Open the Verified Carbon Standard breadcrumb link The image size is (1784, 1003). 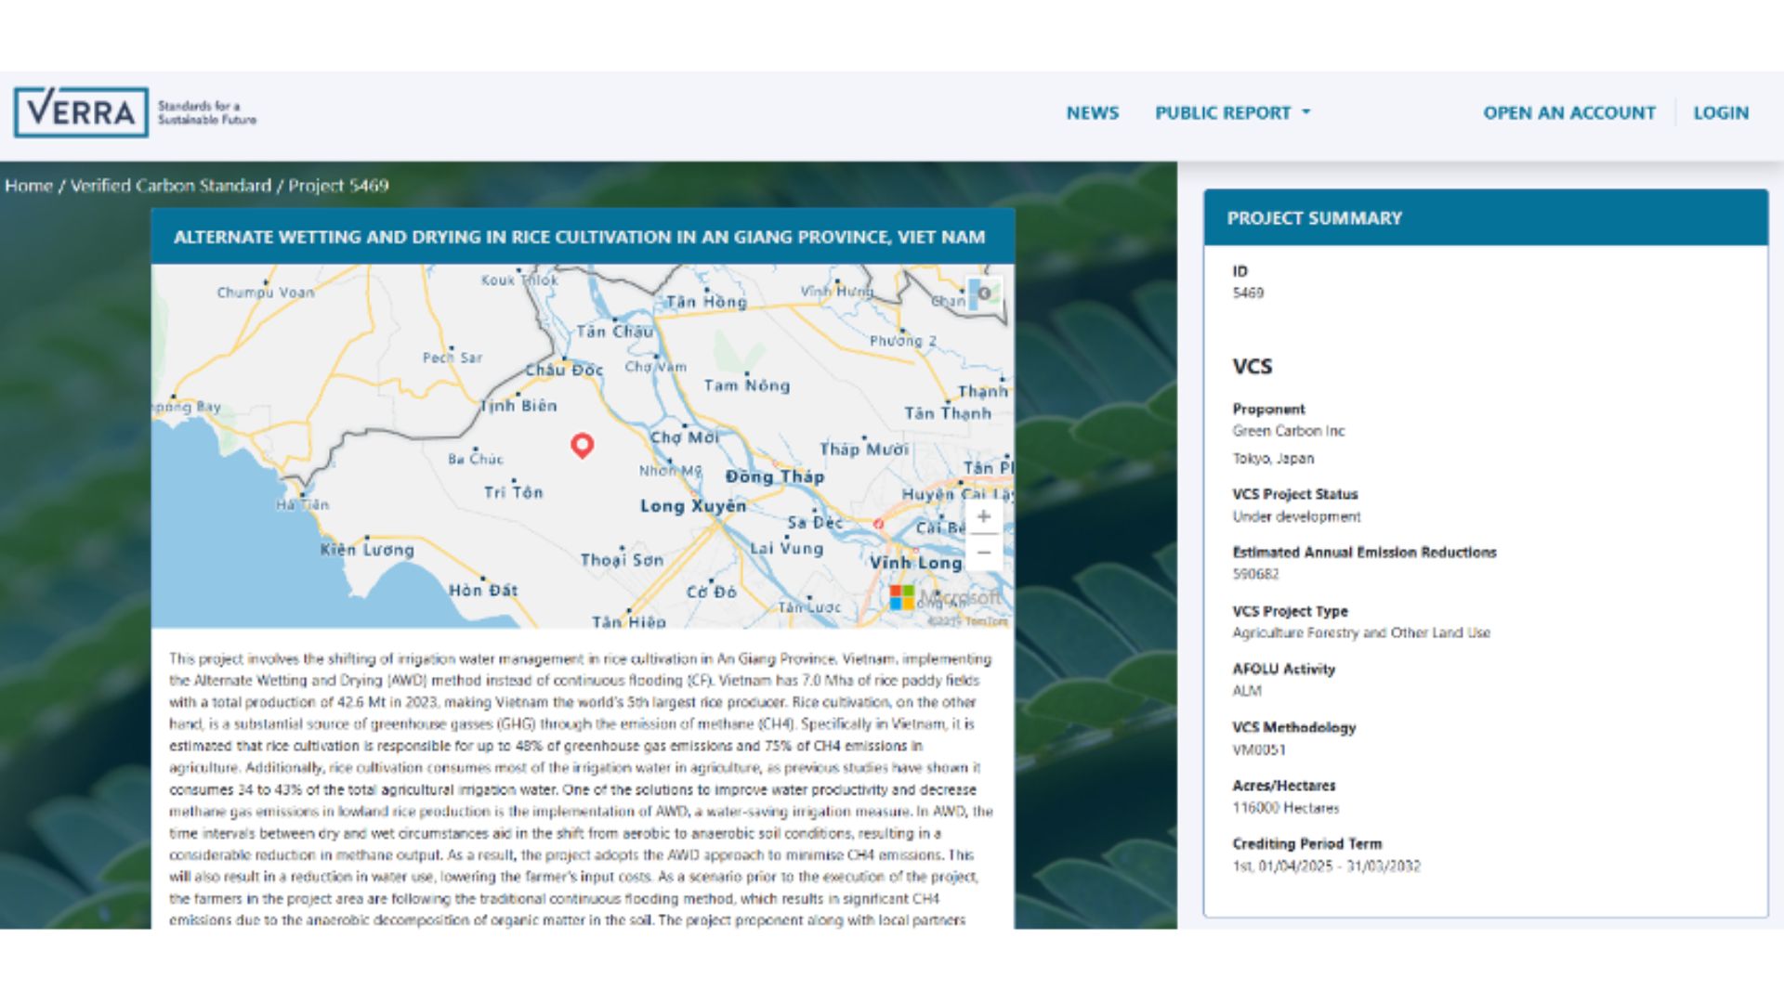(x=169, y=185)
